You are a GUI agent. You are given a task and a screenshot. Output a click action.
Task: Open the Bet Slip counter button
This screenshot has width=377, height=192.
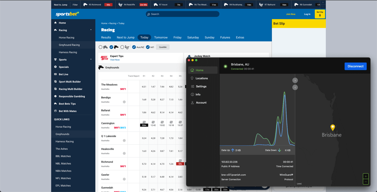tap(320, 14)
